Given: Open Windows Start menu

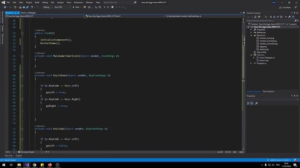Looking at the screenshot, I should [4, 165].
